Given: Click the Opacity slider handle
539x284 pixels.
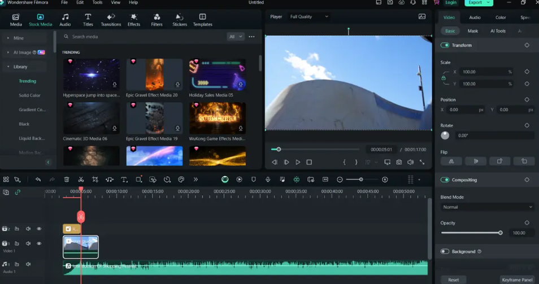Looking at the screenshot, I should click(x=501, y=233).
